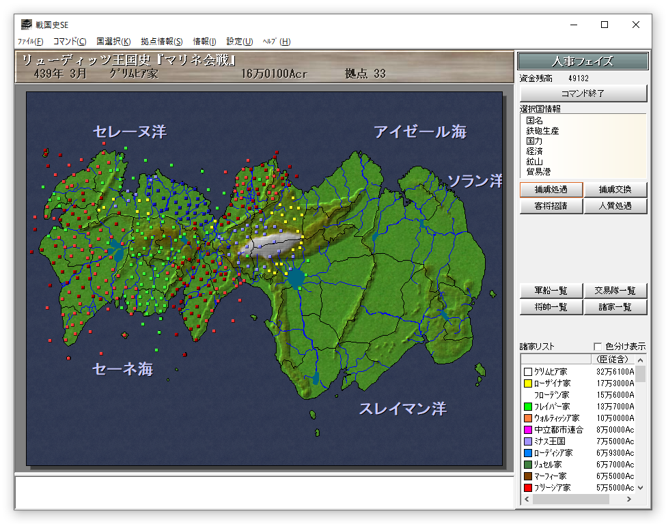The width and height of the screenshot is (666, 524).
Task: Open the 設定(U) menu
Action: 239,42
